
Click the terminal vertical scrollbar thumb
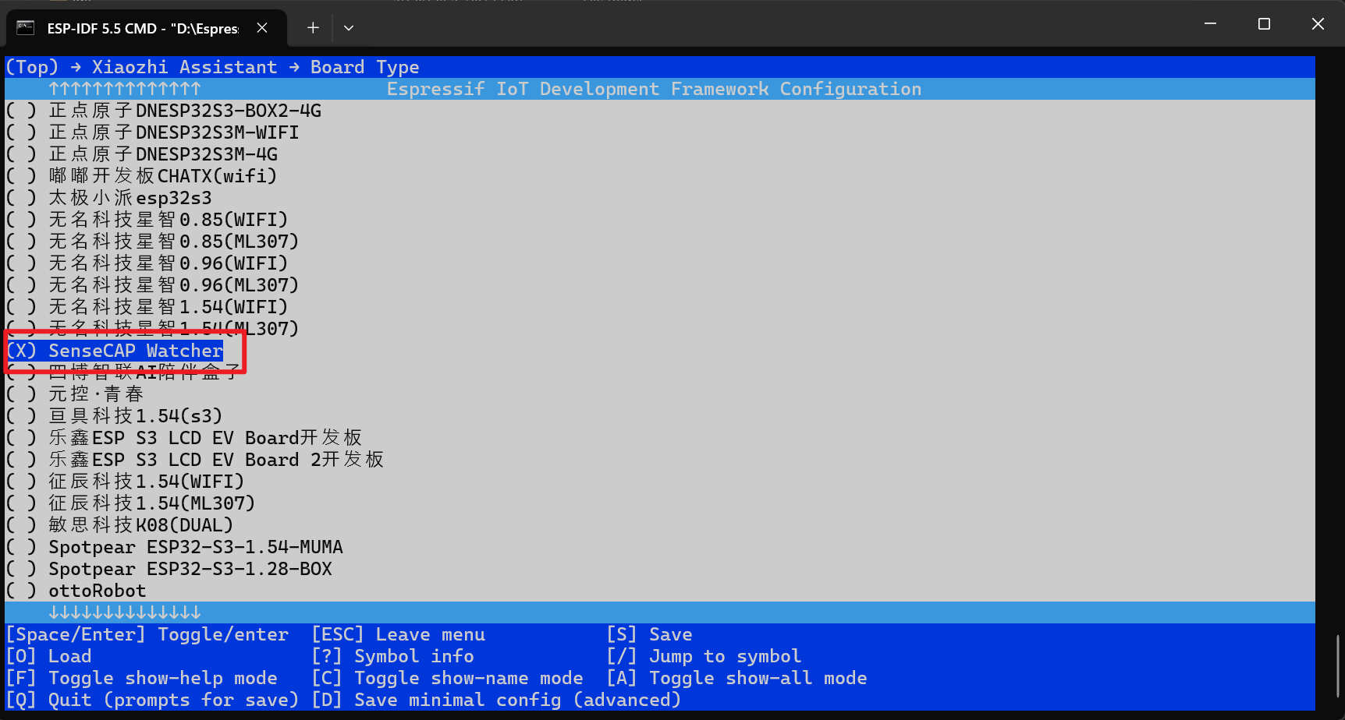coord(1338,666)
